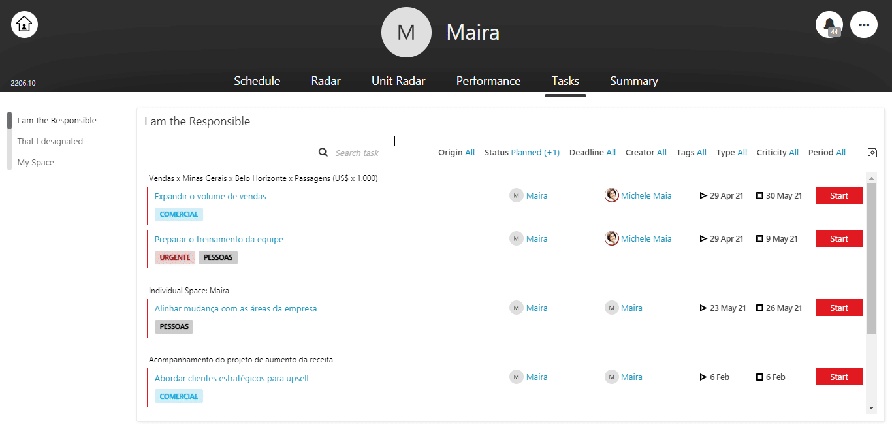Click the large Maira profile avatar
Image resolution: width=892 pixels, height=429 pixels.
[406, 32]
